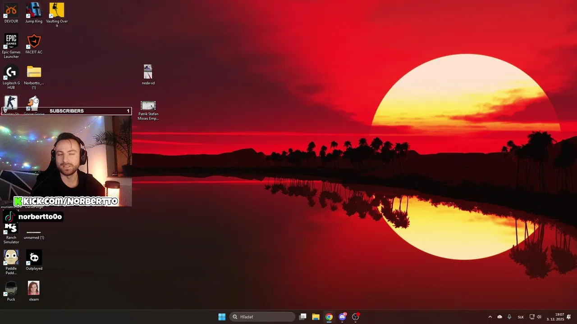Open the clock showing 19:07
The height and width of the screenshot is (324, 577).
pos(555,317)
